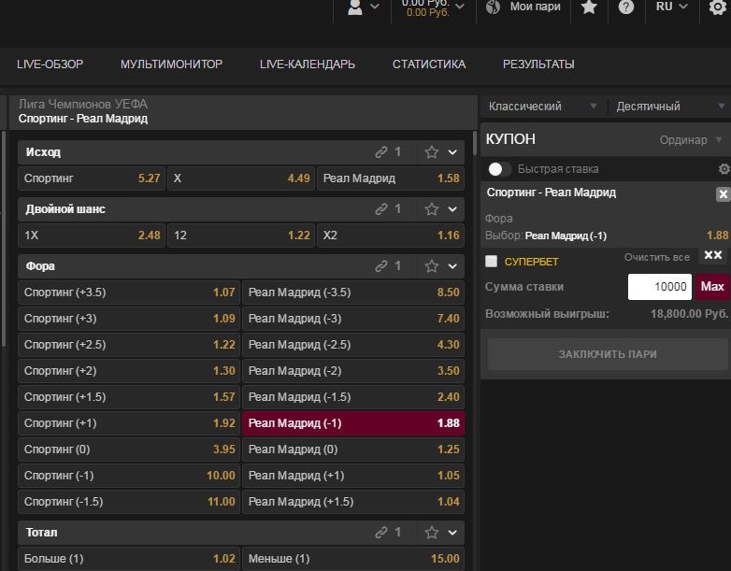Screen dimensions: 731x571
Task: Select Реал Мадрид (-2.5) handicap 4.30
Action: [x=353, y=345]
